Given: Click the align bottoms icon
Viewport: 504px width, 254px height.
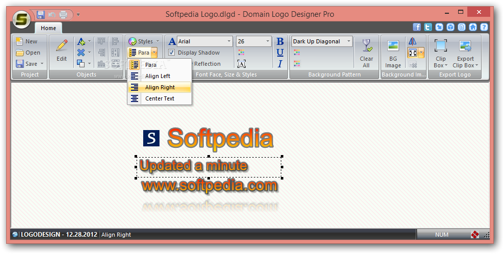Looking at the screenshot, I should pos(101,64).
